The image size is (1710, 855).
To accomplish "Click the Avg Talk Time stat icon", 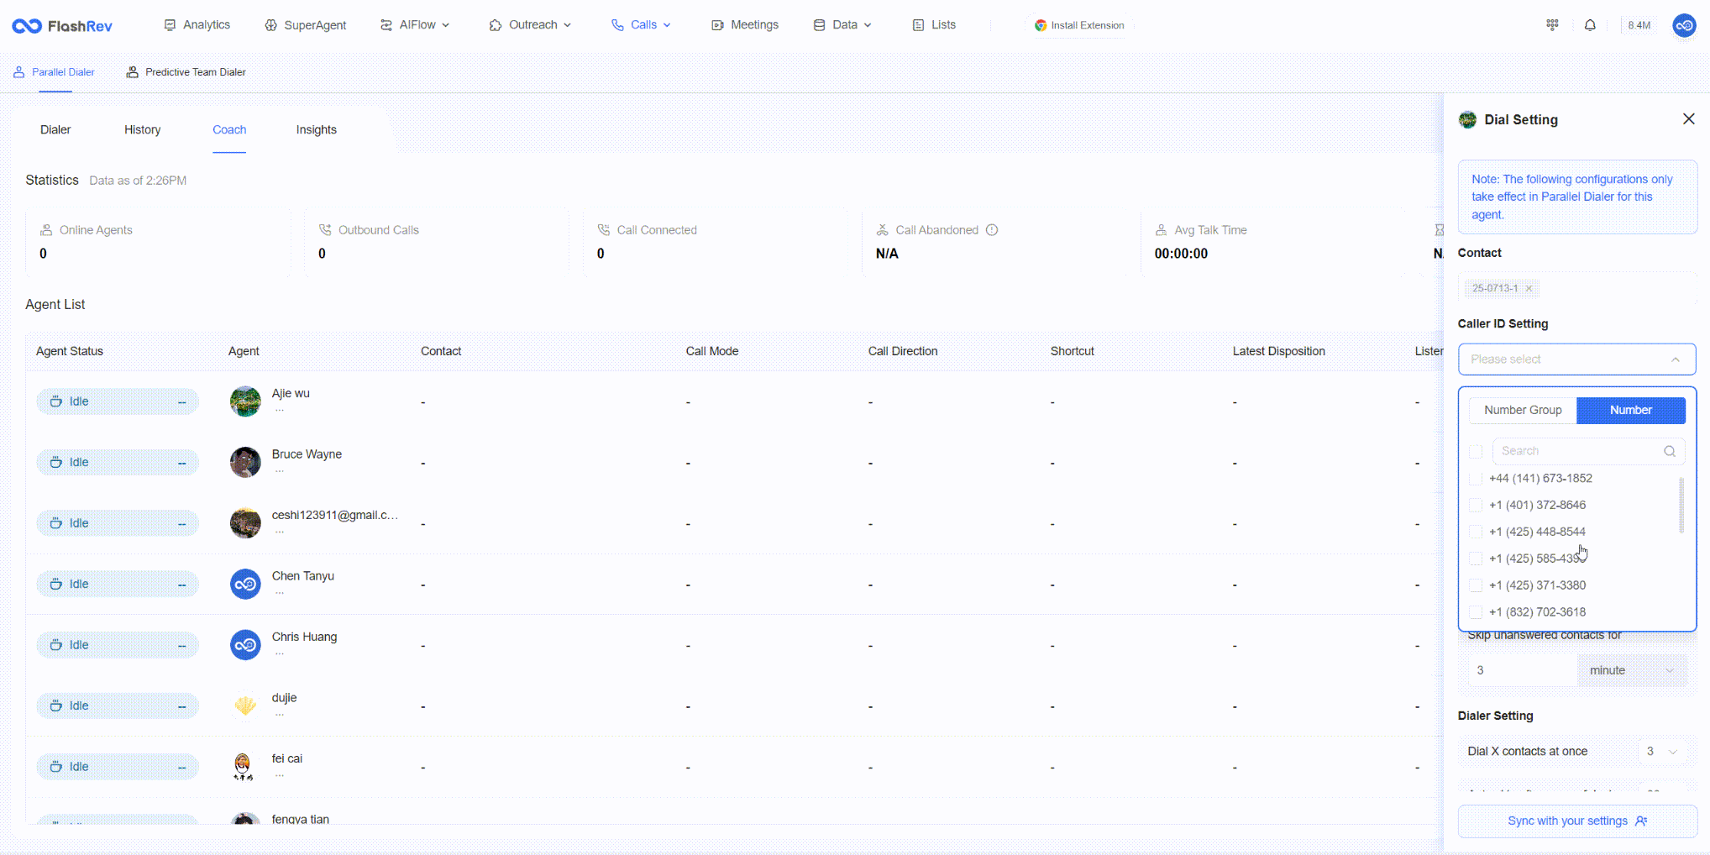I will [x=1161, y=230].
